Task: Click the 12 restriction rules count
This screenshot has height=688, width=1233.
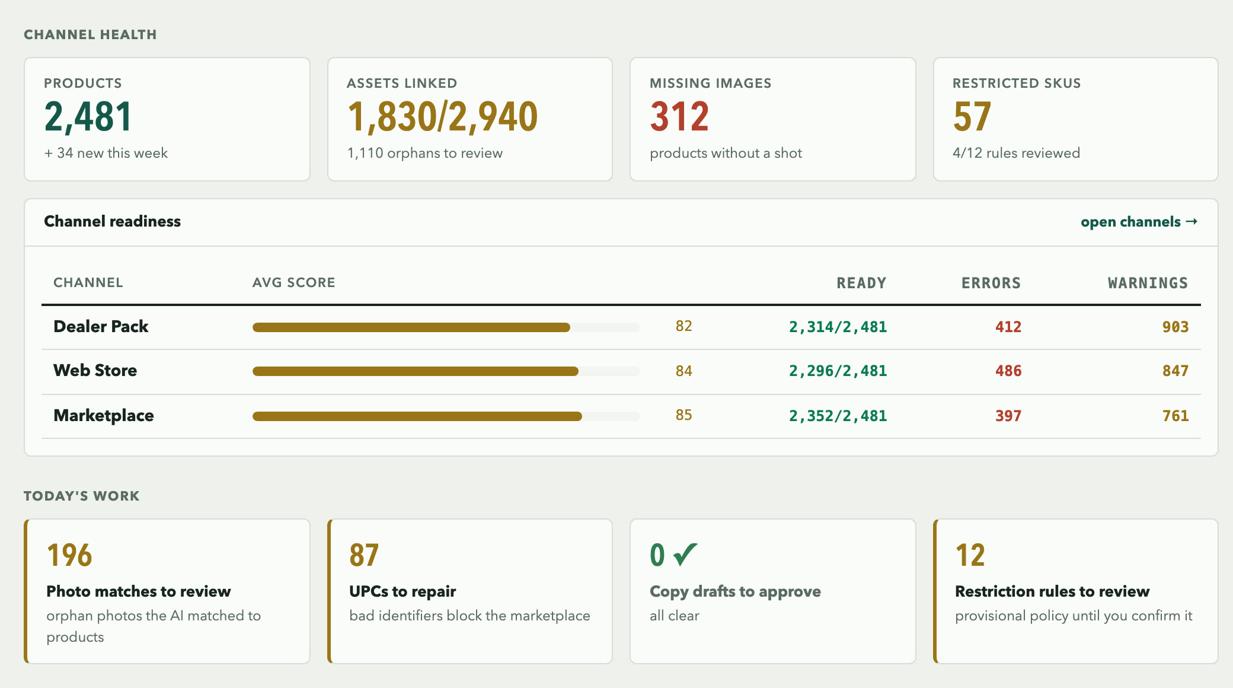Action: 970,555
